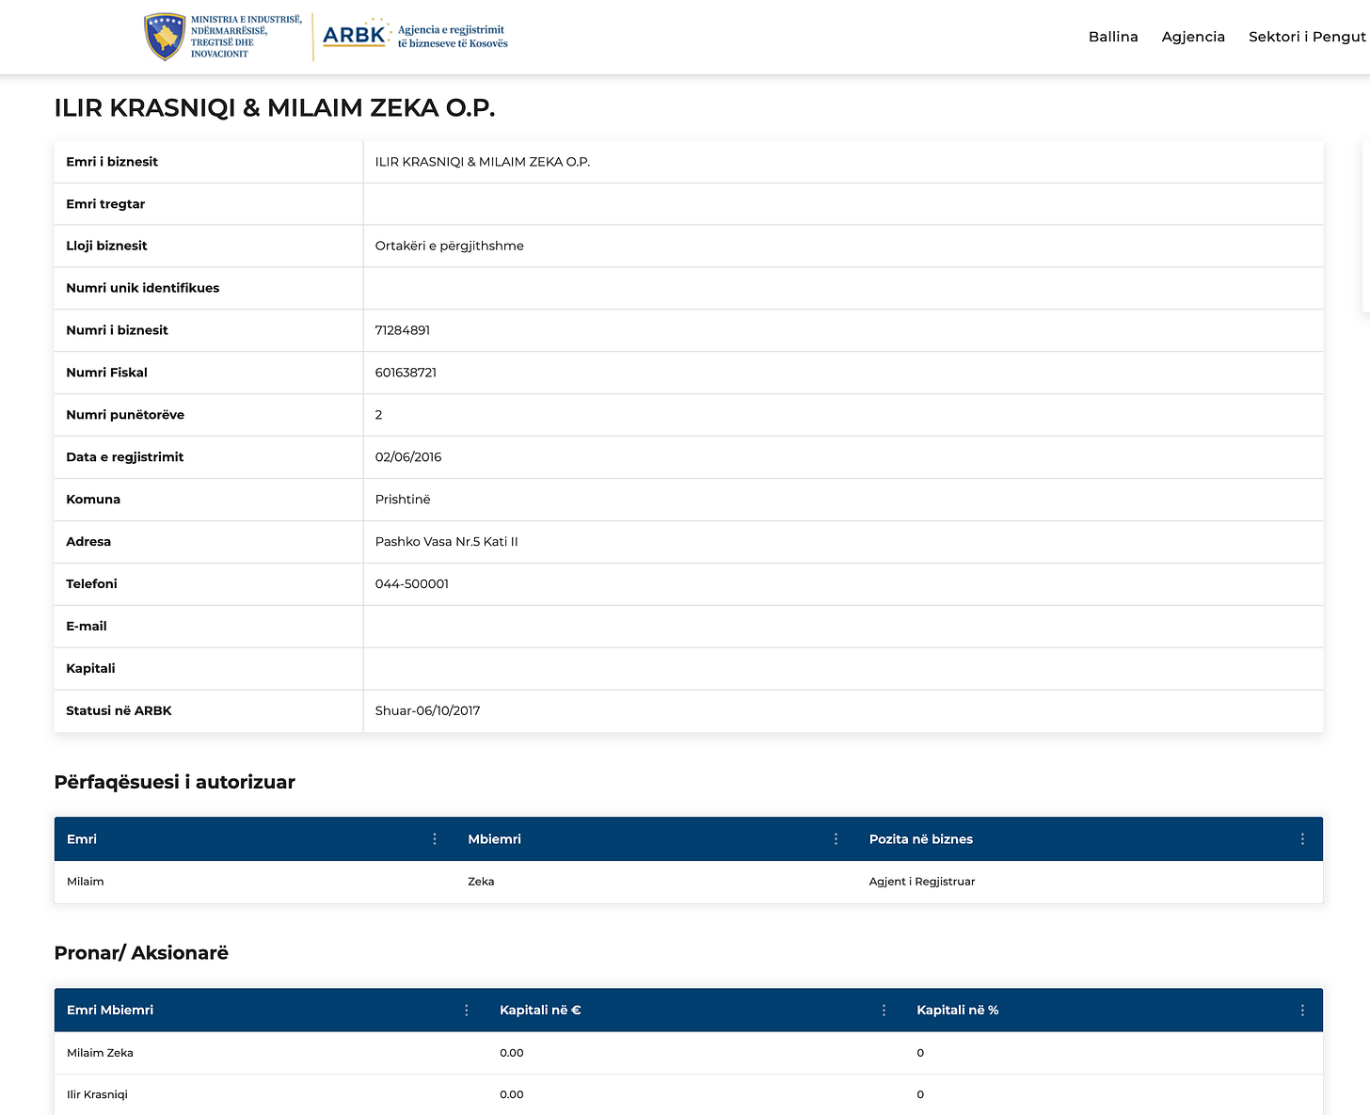Open the Sektori i Pengut menu
This screenshot has width=1370, height=1115.
pyautogui.click(x=1307, y=37)
